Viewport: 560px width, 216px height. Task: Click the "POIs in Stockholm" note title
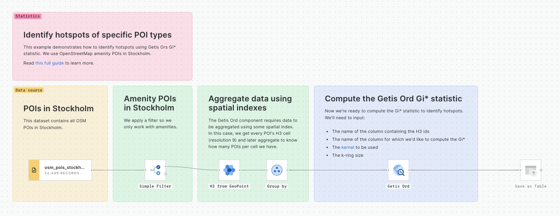(59, 109)
